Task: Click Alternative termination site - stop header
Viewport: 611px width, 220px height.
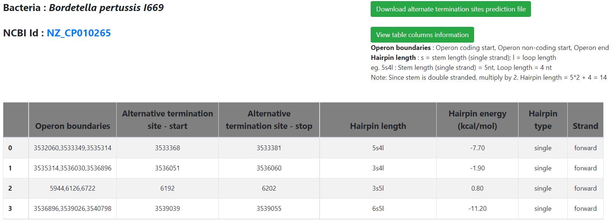Action: (269, 120)
